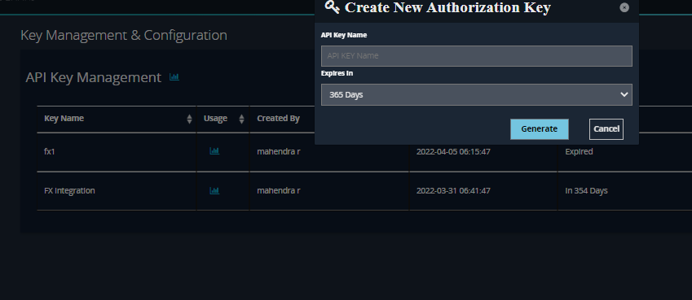The image size is (692, 300).
Task: Click the Expired status cell
Action: [x=579, y=151]
